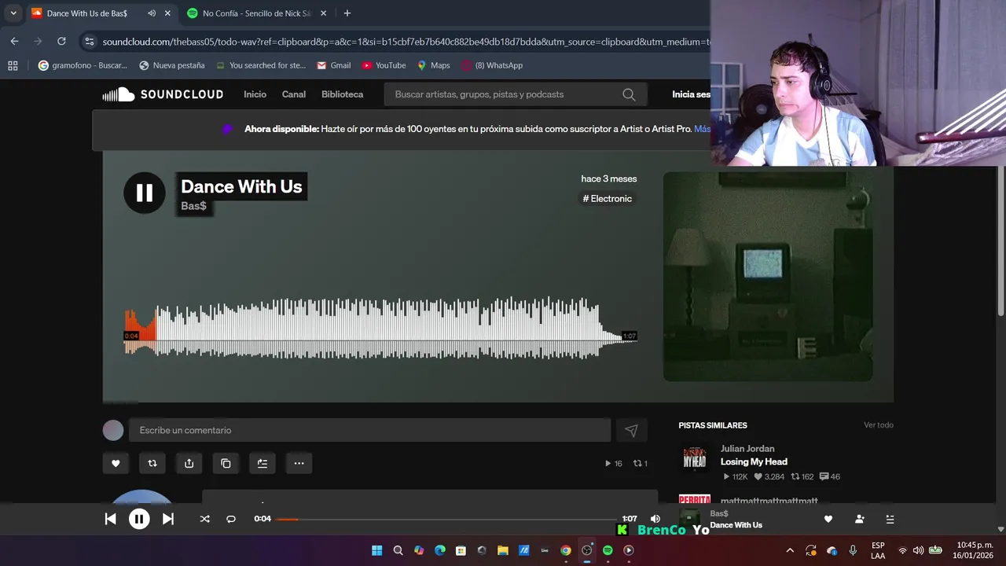Follow the artist from bottom player bar
This screenshot has height=566, width=1006.
[x=859, y=519]
